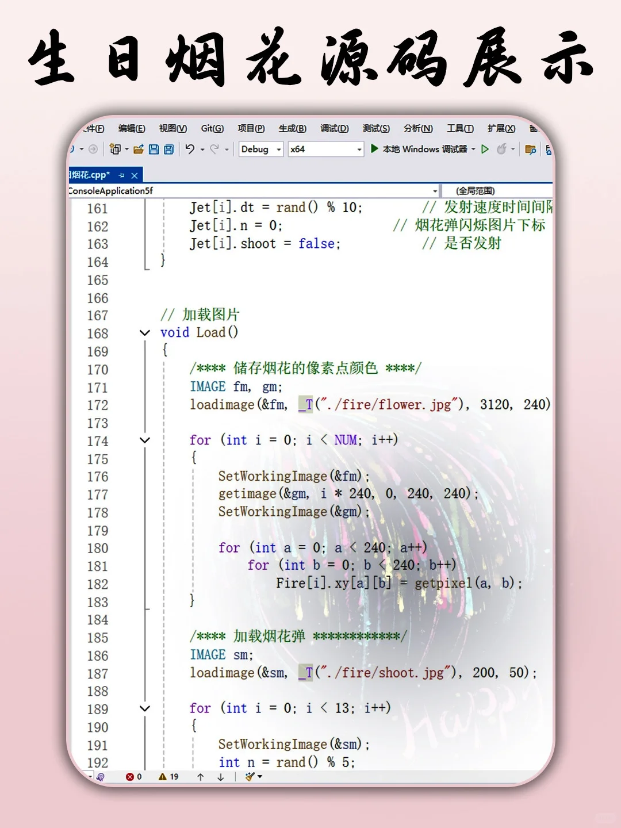The height and width of the screenshot is (828, 621).
Task: Click the red error count indicator
Action: (133, 777)
